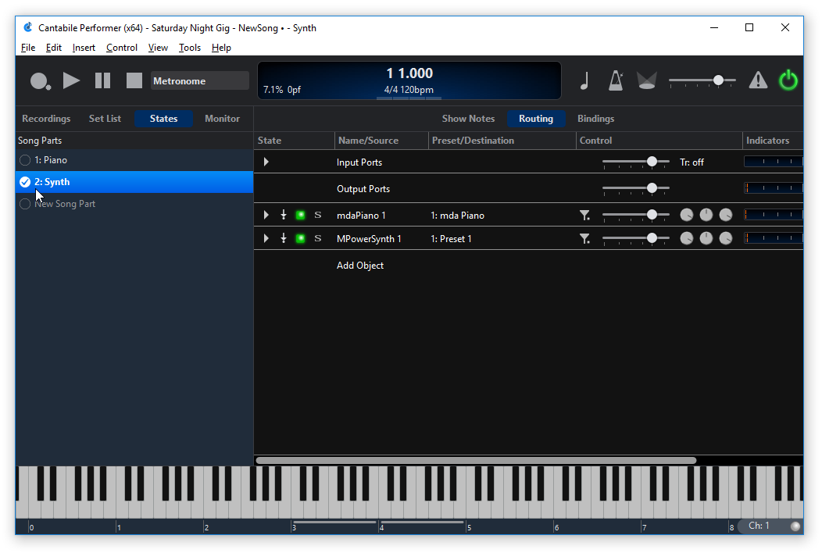This screenshot has height=553, width=822.
Task: Click the Pause transport button
Action: pos(103,80)
